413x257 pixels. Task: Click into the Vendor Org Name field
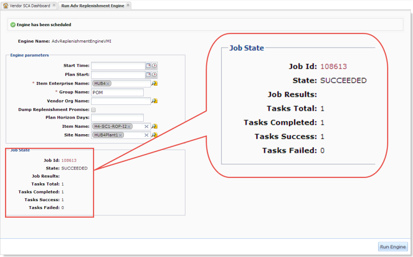121,101
